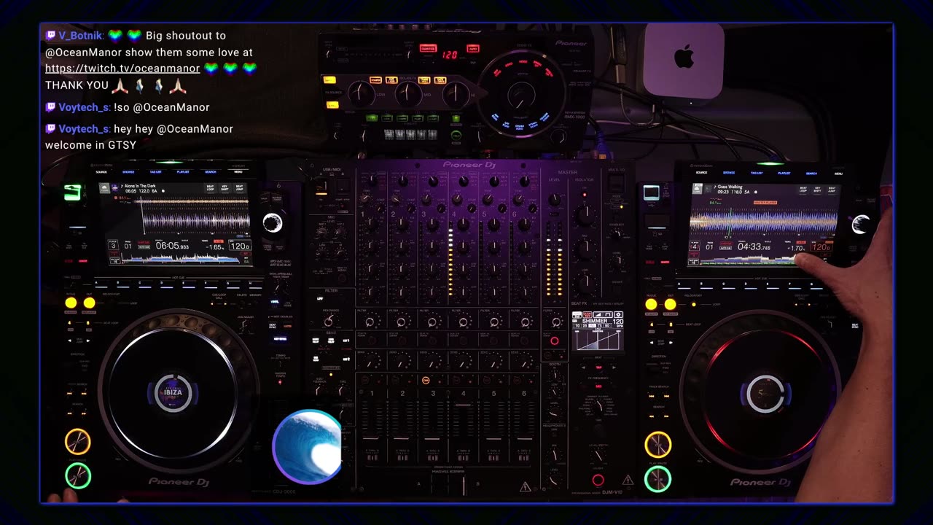Tap KEY SHIFT on left CDJ screen
Screen dimensions: 933x525
(x=225, y=188)
